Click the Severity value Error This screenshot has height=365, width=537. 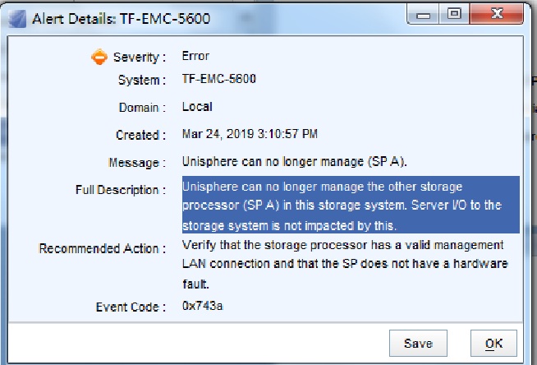(195, 56)
